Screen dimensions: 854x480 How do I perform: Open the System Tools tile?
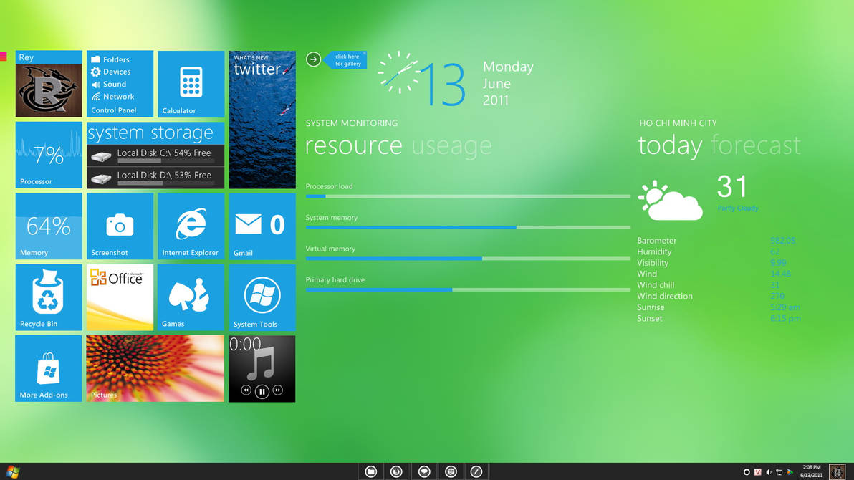[x=262, y=297]
